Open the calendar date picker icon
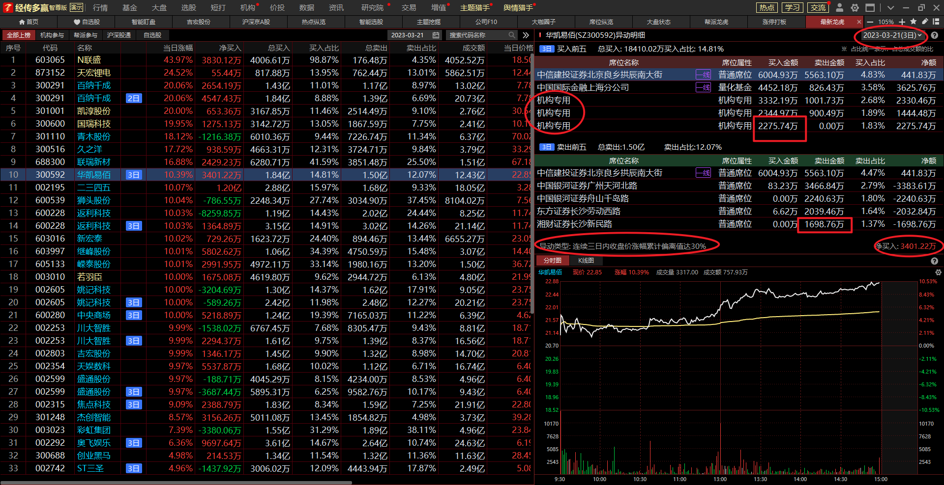Image resolution: width=944 pixels, height=485 pixels. tap(436, 35)
